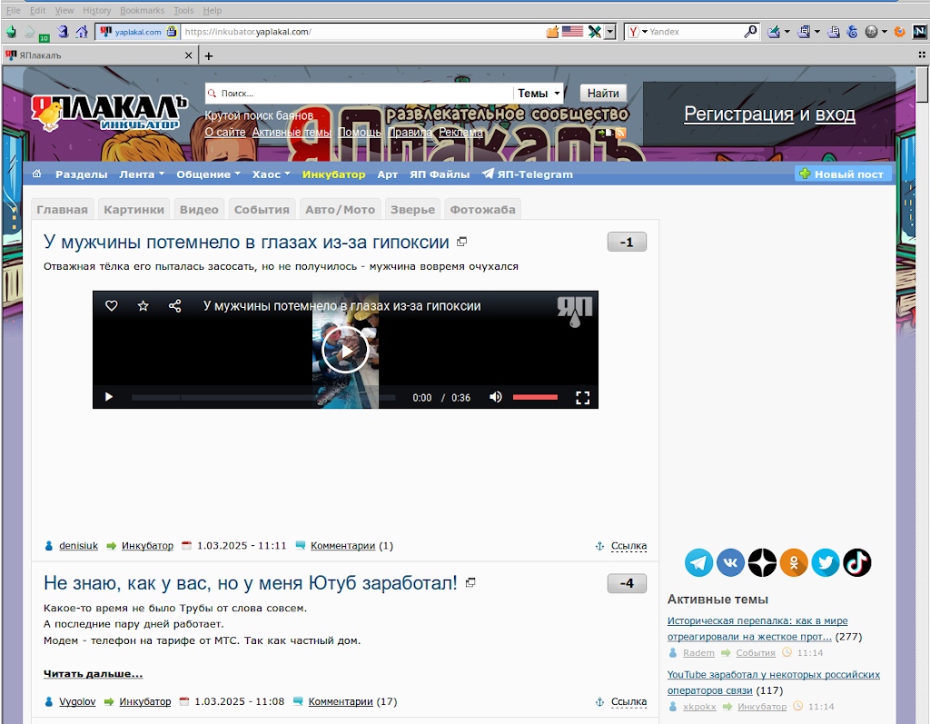The height and width of the screenshot is (724, 930).
Task: Click the ЯП-Telegram navigation link
Action: [528, 174]
